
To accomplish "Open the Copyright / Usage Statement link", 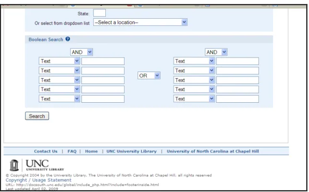I will [x=38, y=180].
